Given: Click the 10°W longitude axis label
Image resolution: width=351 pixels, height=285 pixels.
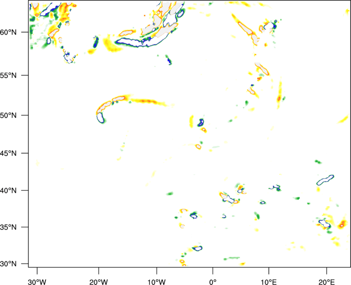Looking at the screenshot, I should (x=157, y=282).
